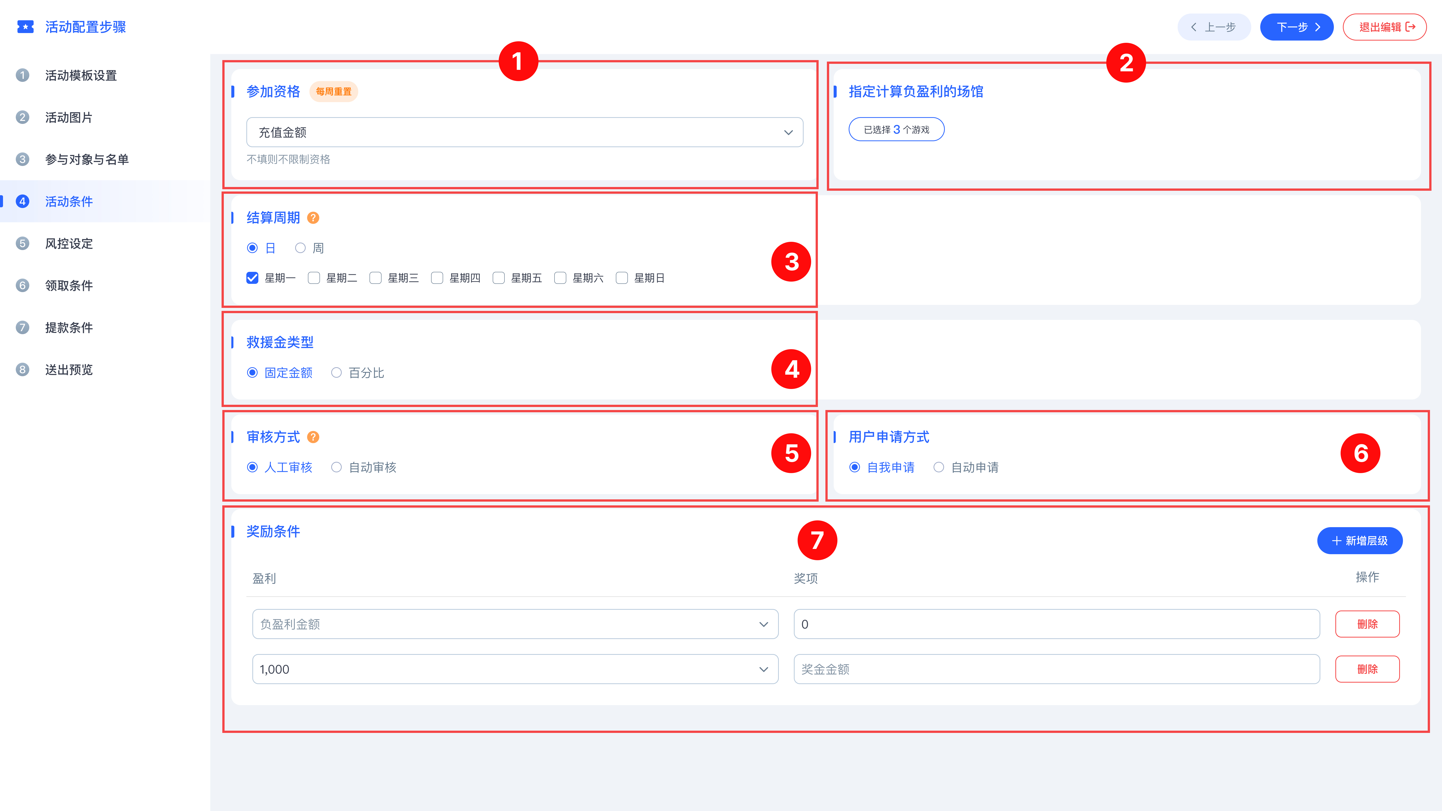Select the 周 settlement radio button
This screenshot has width=1442, height=811.
pyautogui.click(x=301, y=248)
